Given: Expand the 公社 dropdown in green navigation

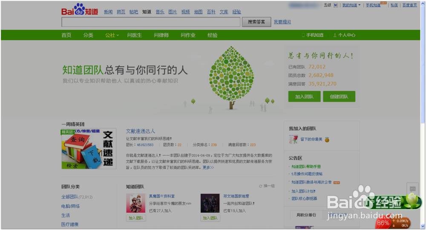Looking at the screenshot, I should (112, 35).
